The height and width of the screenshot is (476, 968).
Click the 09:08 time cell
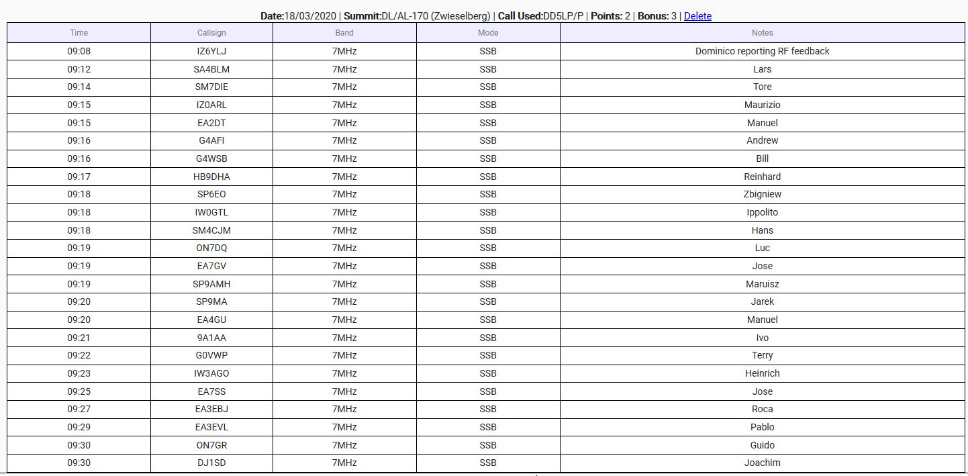point(79,51)
